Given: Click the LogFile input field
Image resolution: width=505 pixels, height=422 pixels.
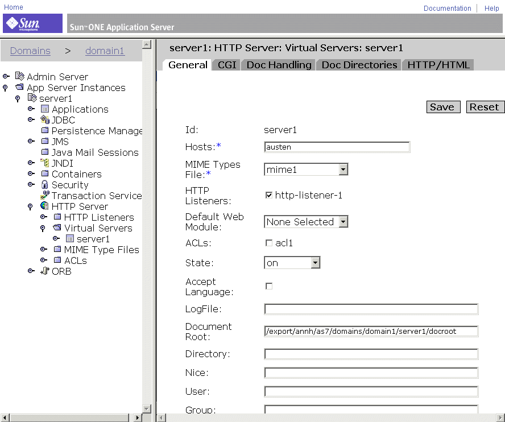Looking at the screenshot, I should click(x=371, y=309).
